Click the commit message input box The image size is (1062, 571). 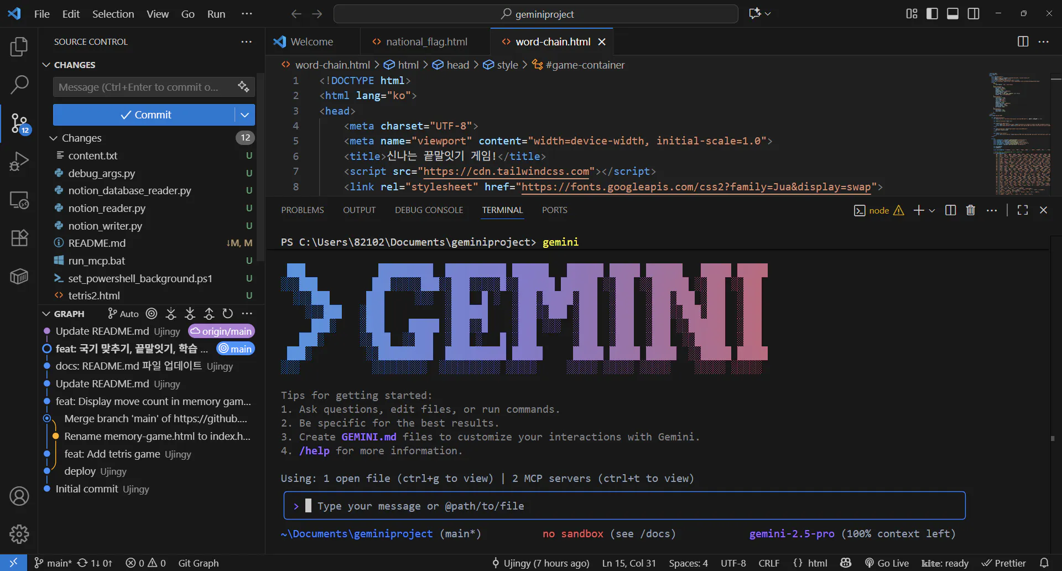(144, 87)
